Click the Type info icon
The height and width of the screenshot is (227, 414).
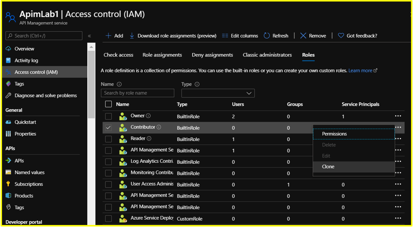click(x=197, y=84)
